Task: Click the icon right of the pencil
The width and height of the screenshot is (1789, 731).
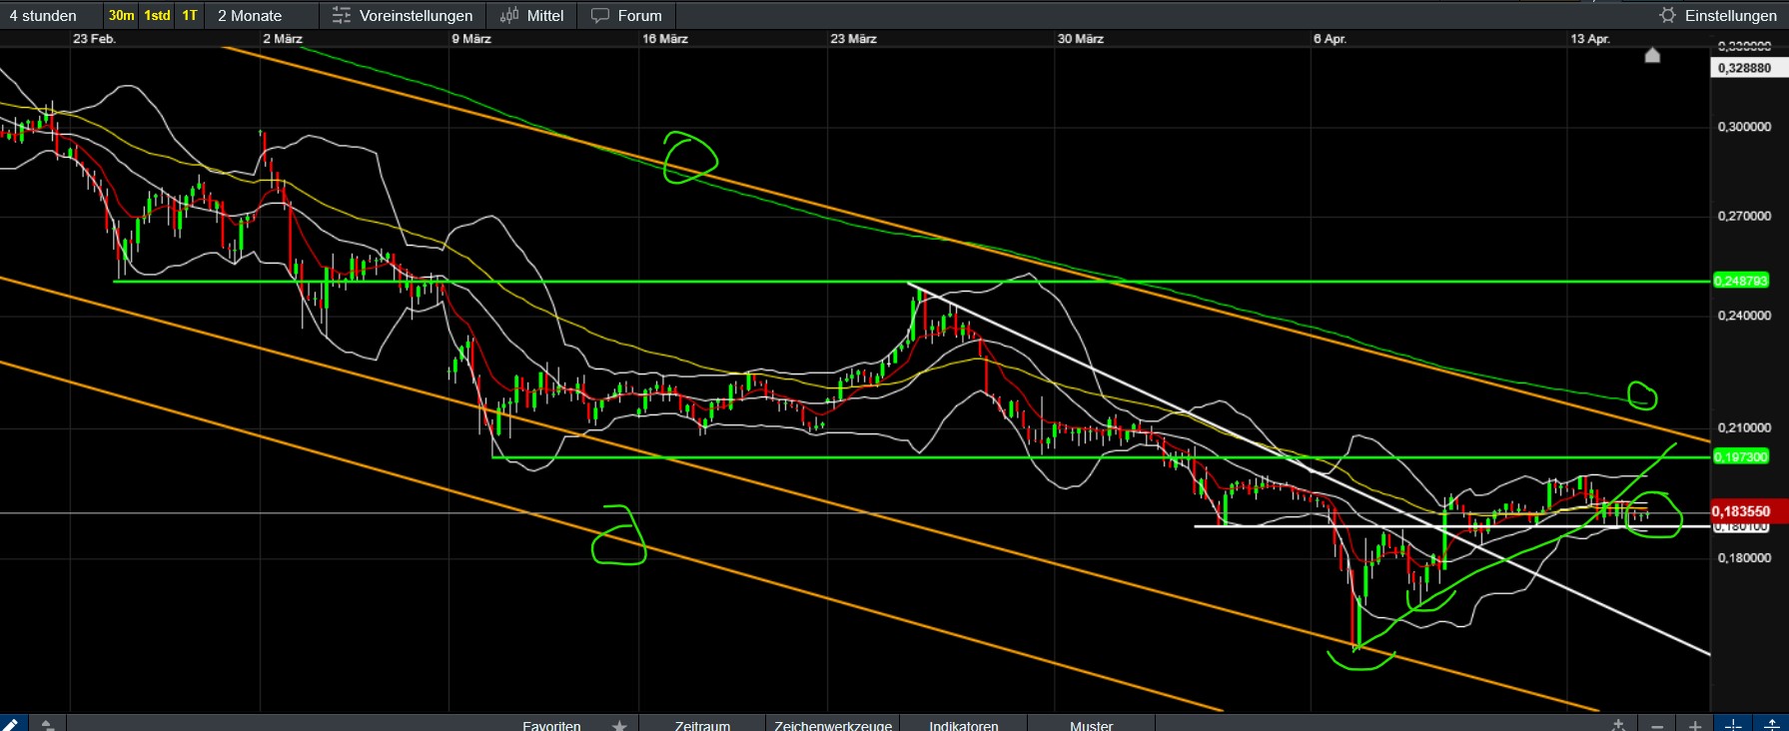Action: coord(47,723)
